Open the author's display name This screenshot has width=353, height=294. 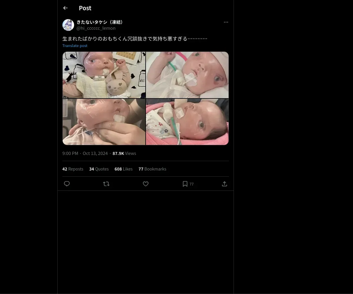pos(100,22)
